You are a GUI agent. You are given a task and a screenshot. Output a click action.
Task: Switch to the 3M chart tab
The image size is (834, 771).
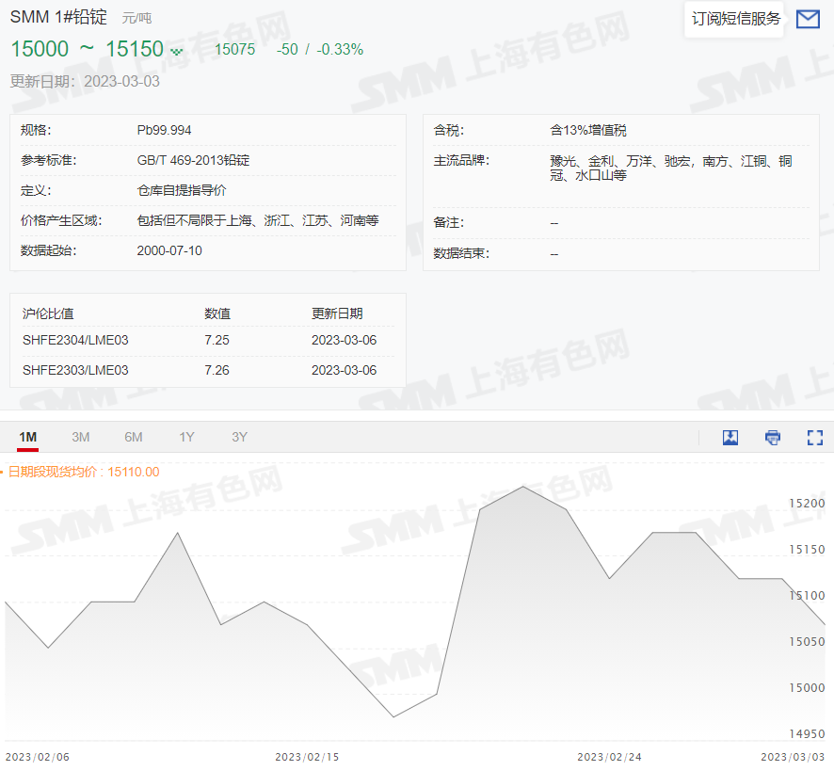[x=80, y=437]
